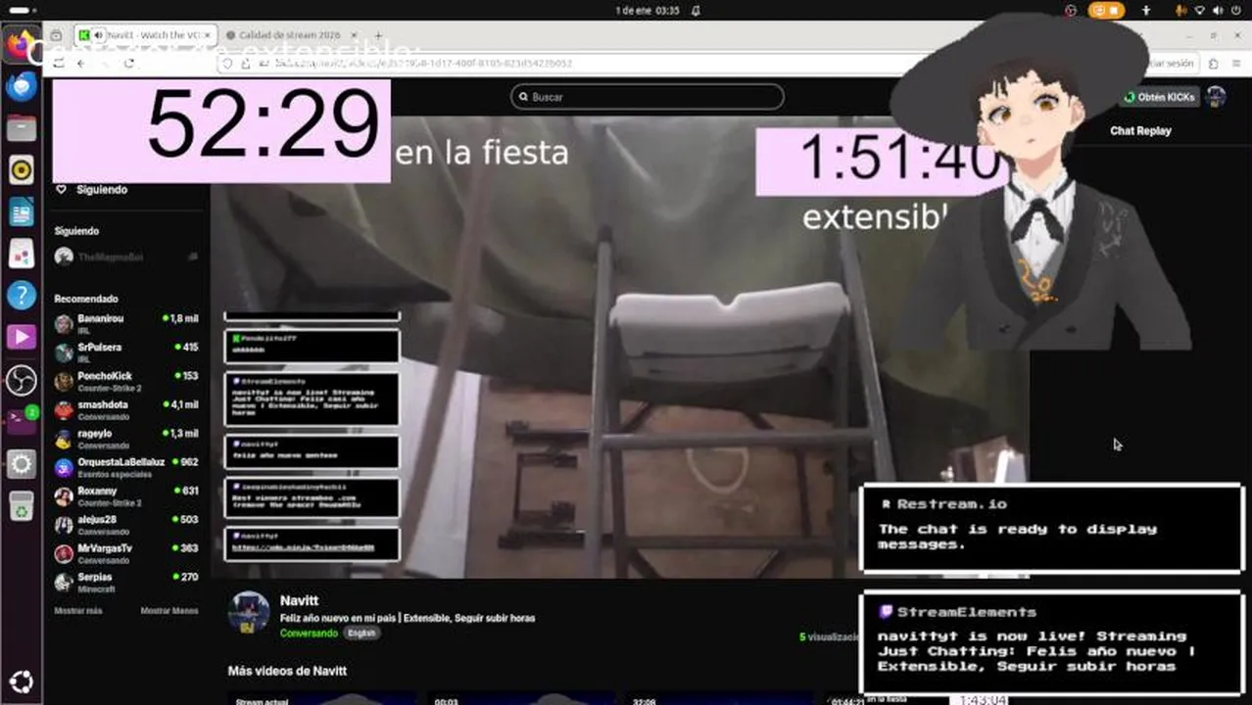Click the Navitt channel avatar below video
The image size is (1252, 705).
pyautogui.click(x=249, y=612)
